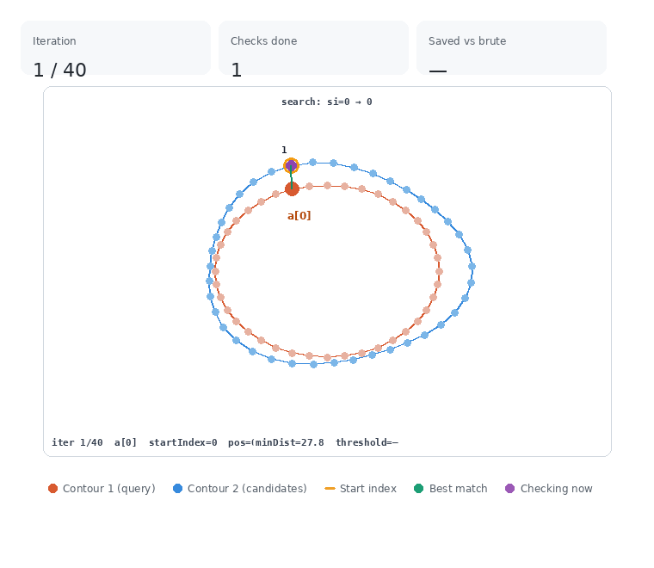Click the 'search: si=0 → 0' heading
This screenshot has width=654, height=568.
pos(327,102)
